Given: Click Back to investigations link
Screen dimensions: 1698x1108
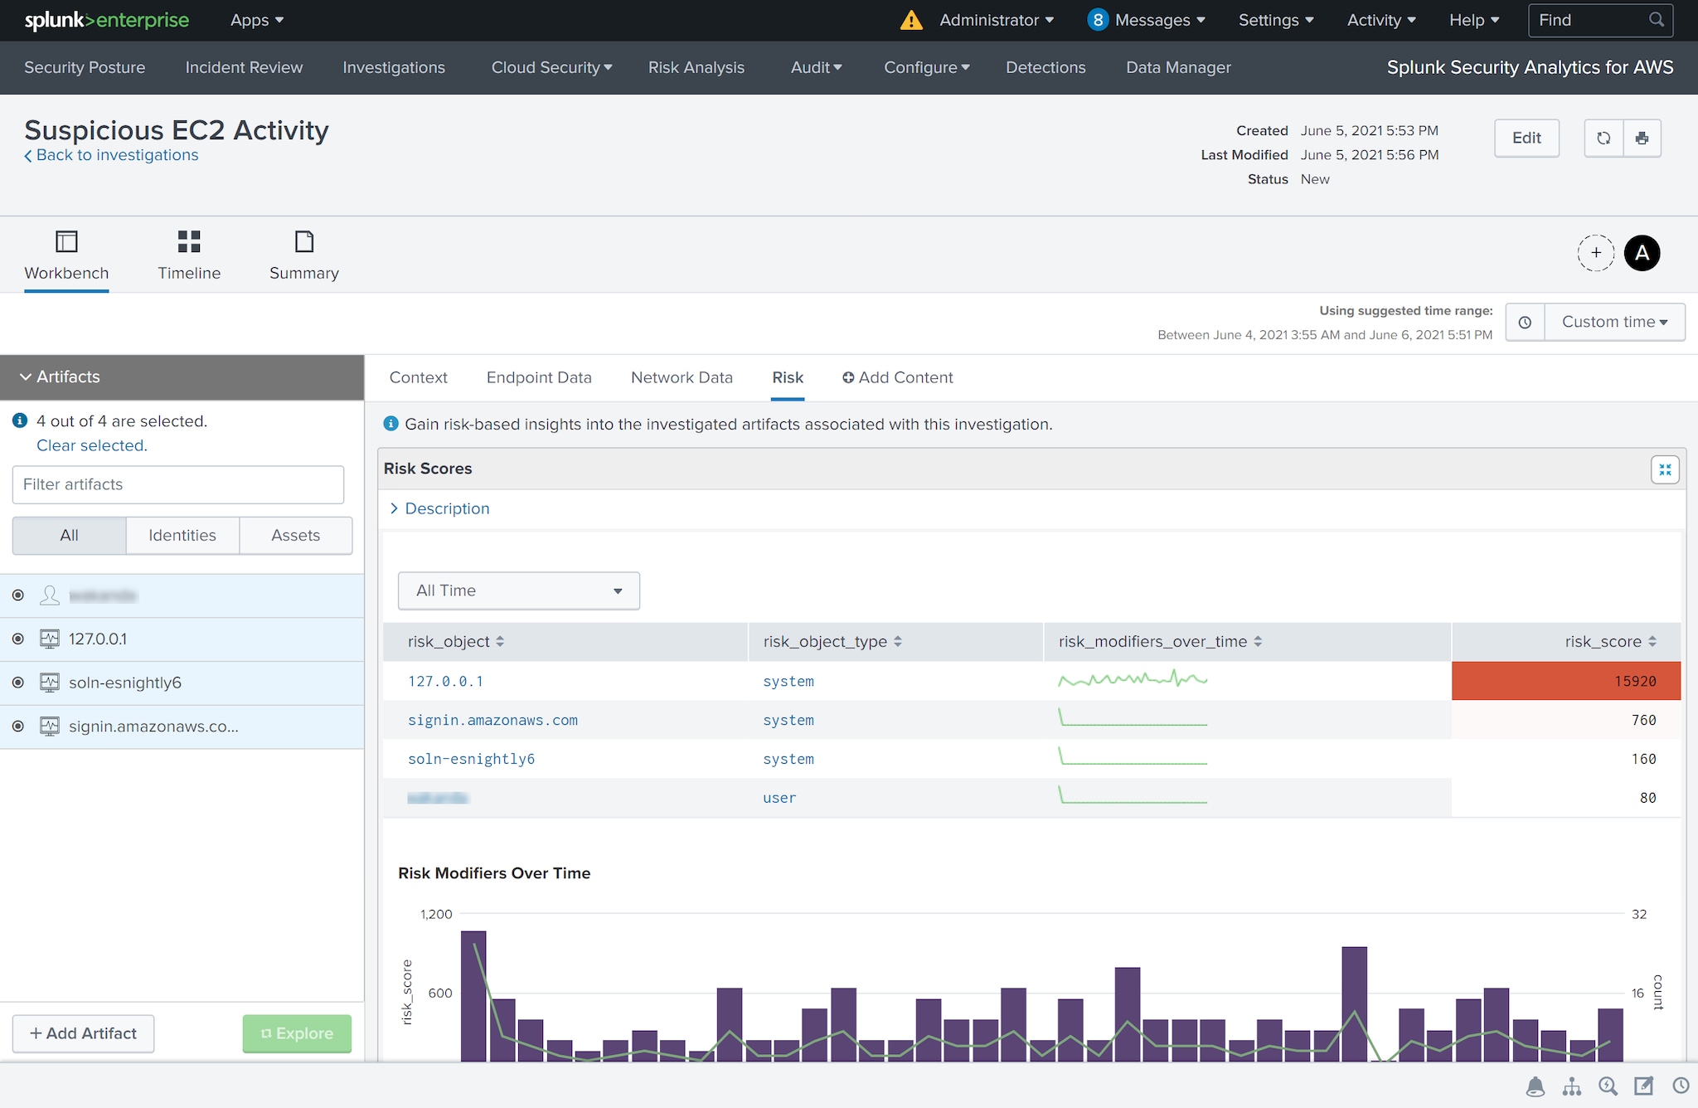Looking at the screenshot, I should tap(111, 155).
